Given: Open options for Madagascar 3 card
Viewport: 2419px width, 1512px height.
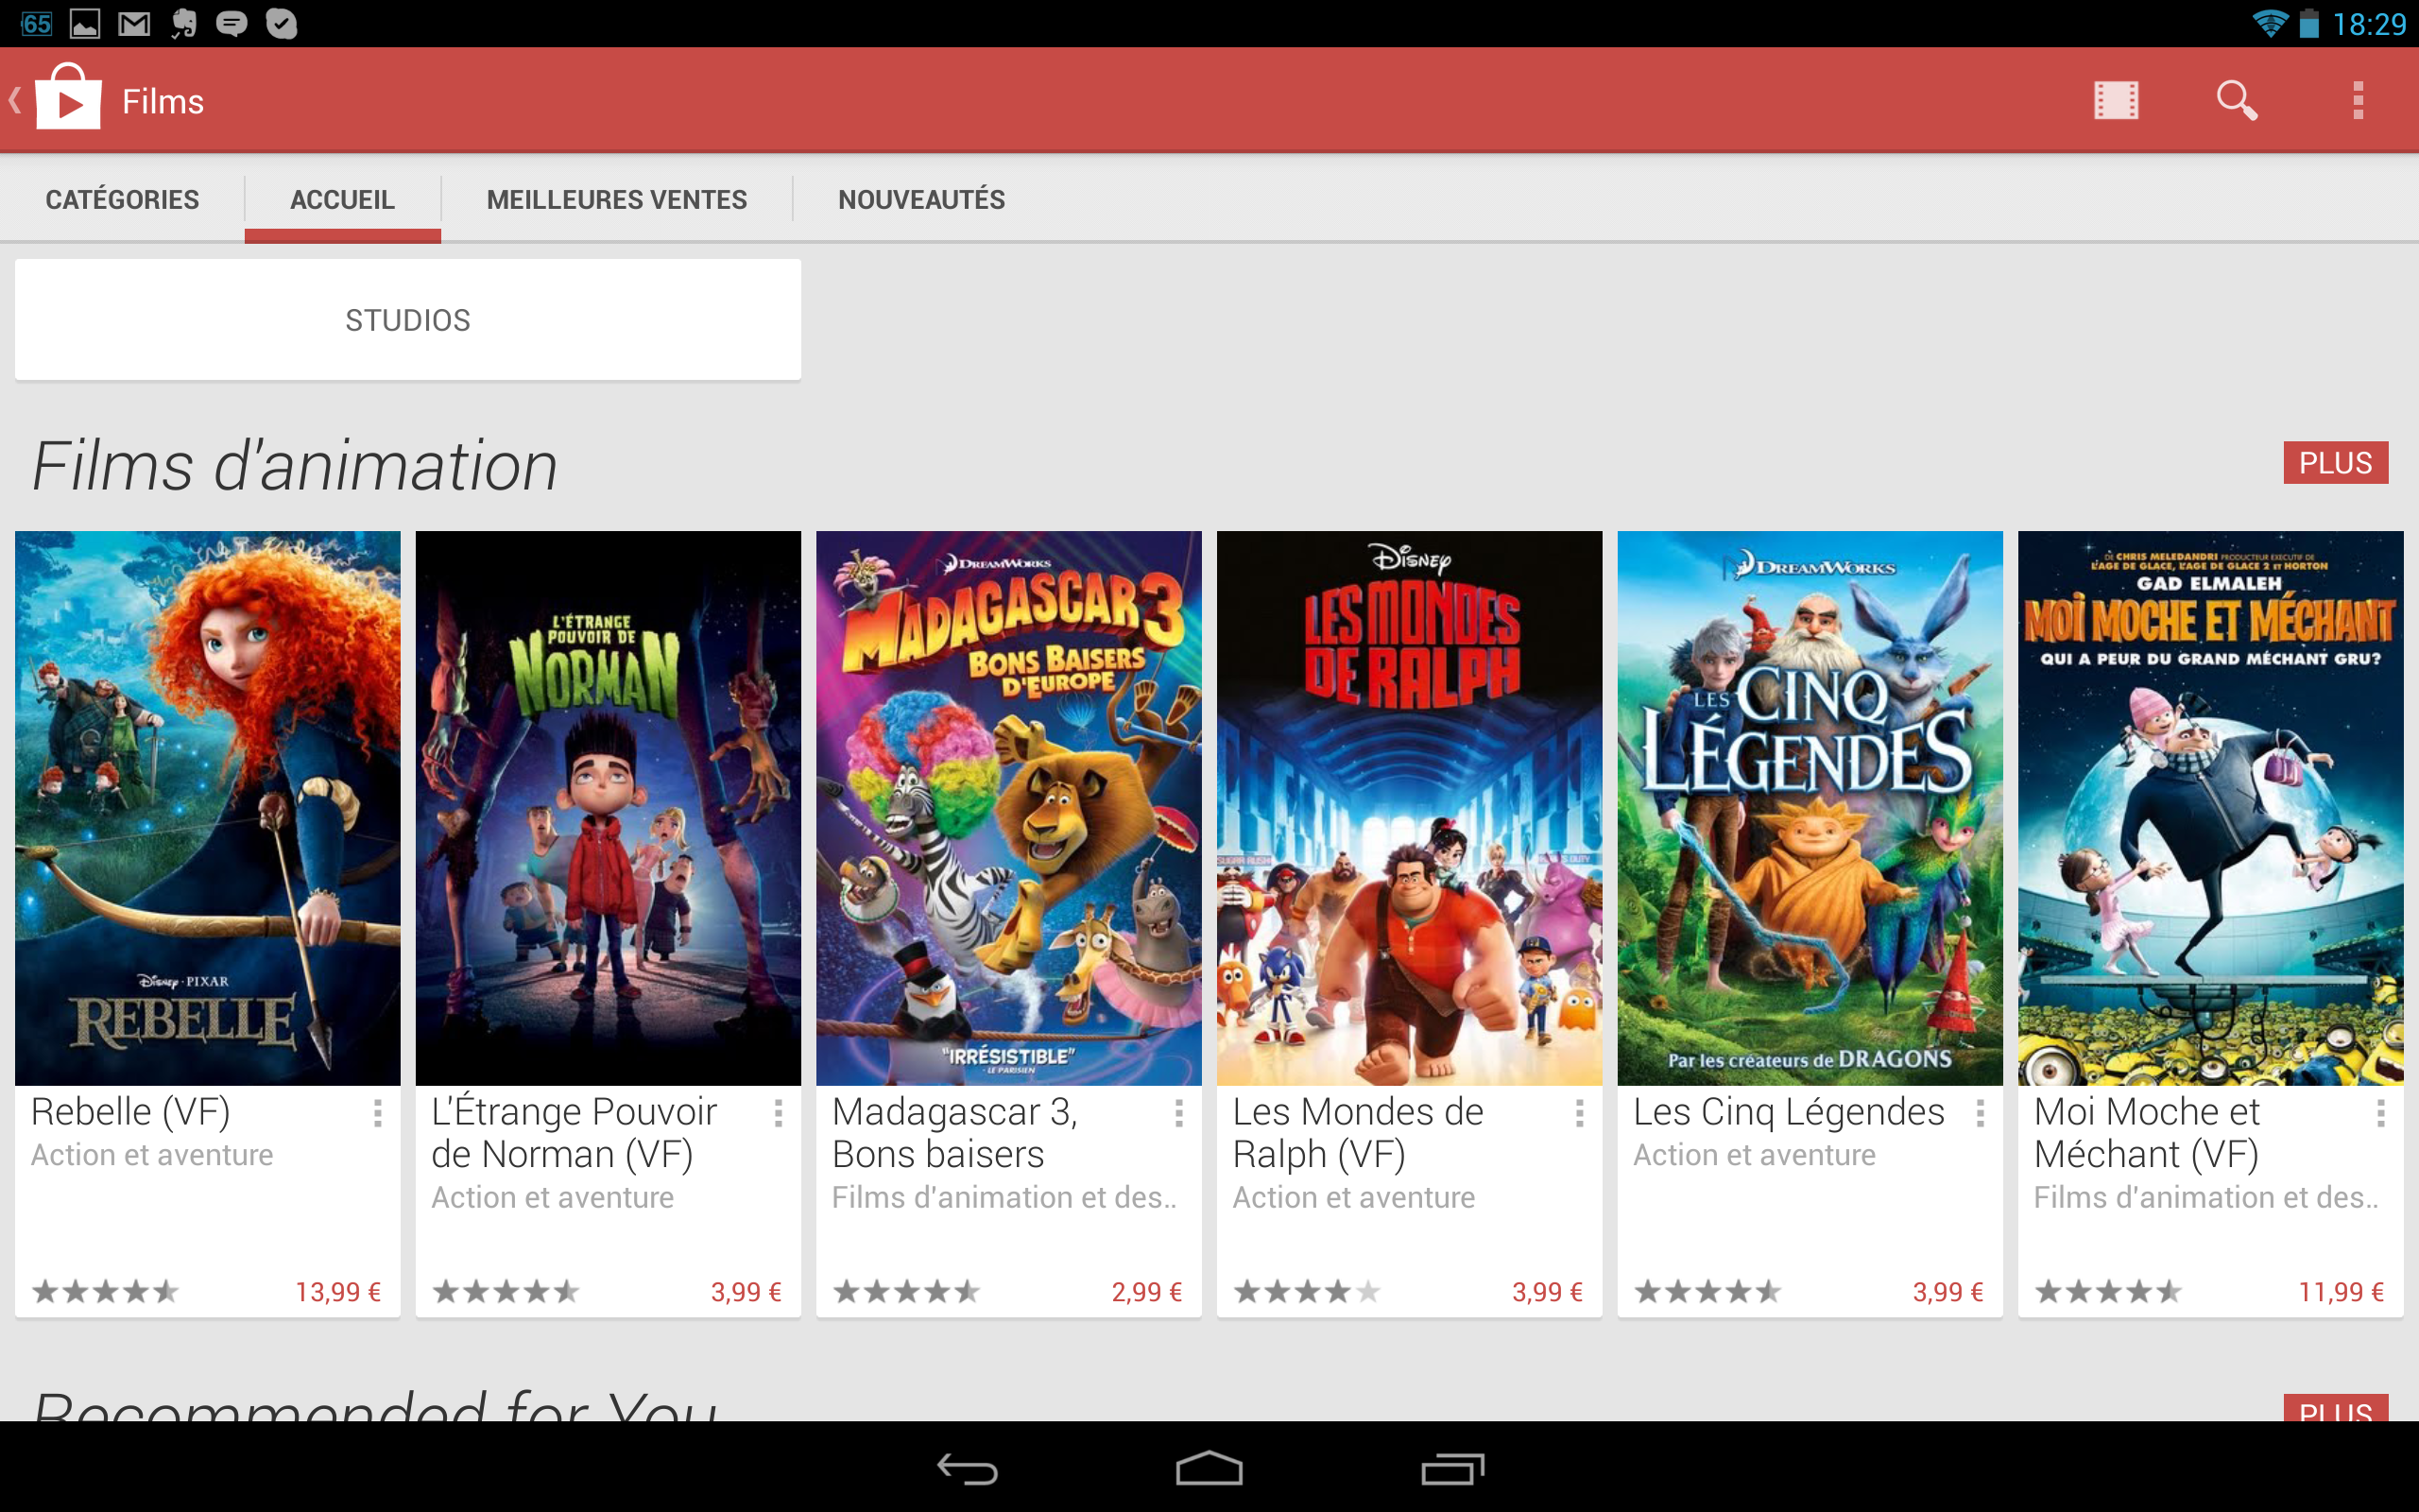Looking at the screenshot, I should pos(1179,1113).
